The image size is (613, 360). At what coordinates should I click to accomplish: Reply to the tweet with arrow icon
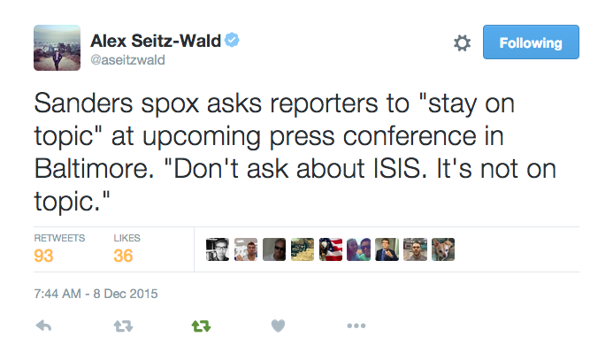click(43, 326)
